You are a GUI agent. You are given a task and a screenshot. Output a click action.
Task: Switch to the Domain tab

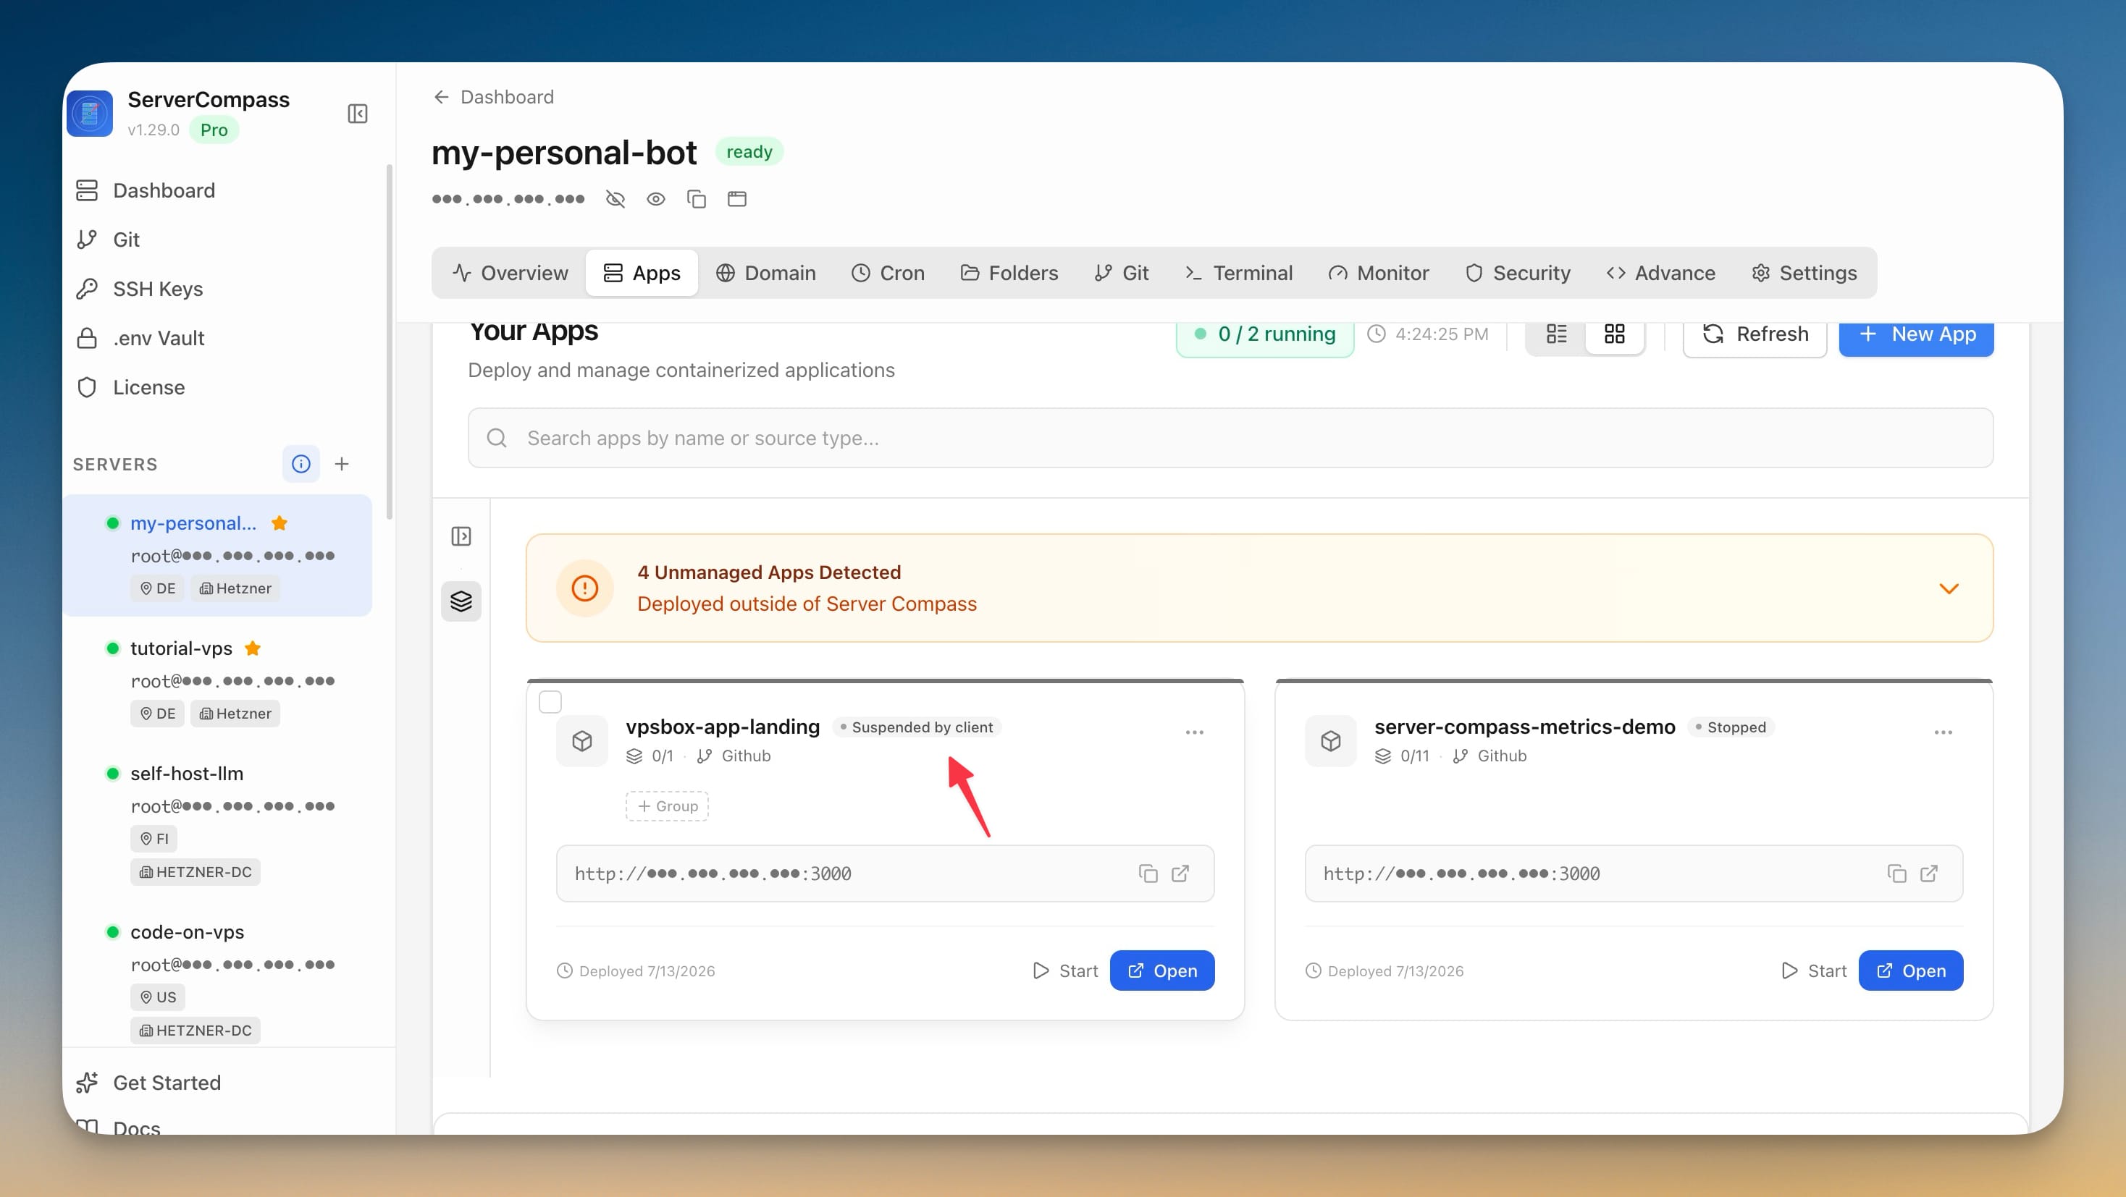(766, 273)
